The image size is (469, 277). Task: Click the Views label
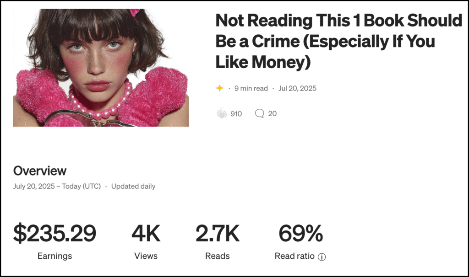tap(146, 256)
